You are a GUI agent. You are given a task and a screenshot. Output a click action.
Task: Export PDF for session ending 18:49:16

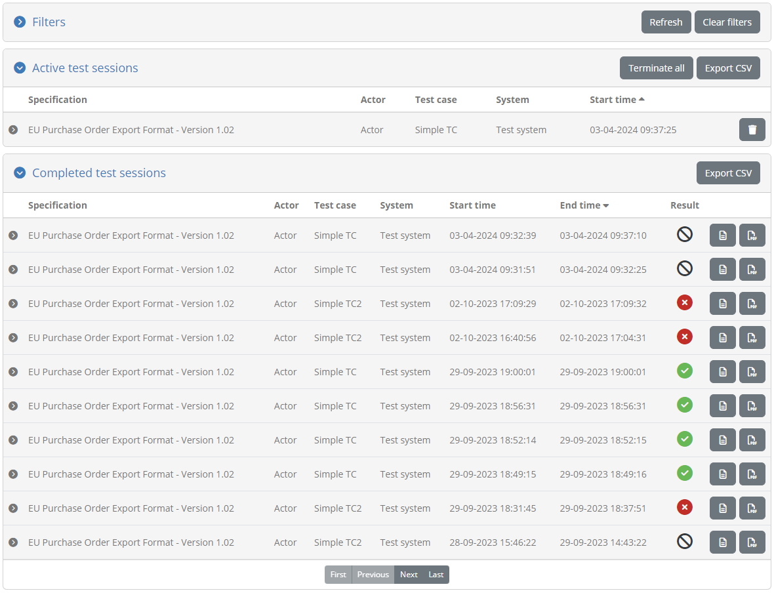(752, 474)
